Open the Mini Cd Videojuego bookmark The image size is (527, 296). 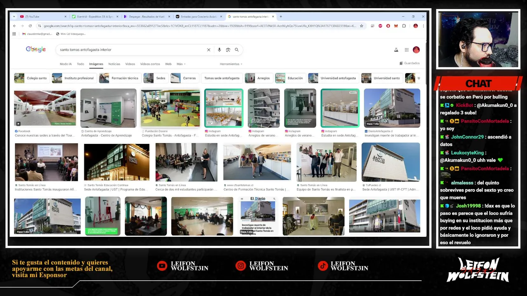point(71,34)
